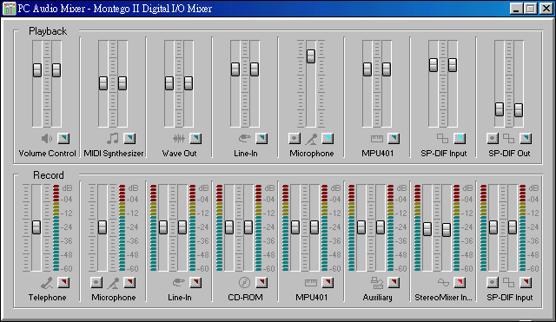Click the playback SP-DIF Input icon

pyautogui.click(x=442, y=139)
